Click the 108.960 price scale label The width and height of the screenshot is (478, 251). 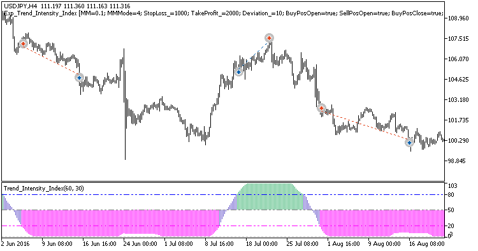pyautogui.click(x=458, y=18)
